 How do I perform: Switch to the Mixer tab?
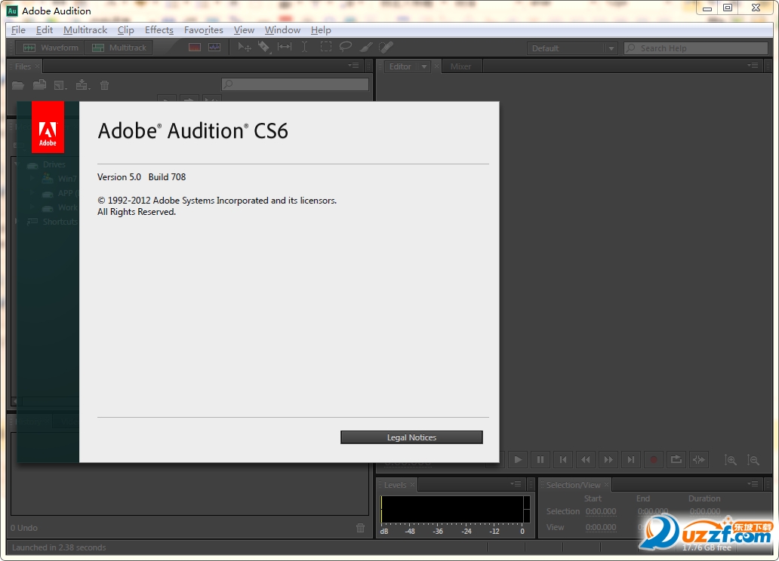click(x=460, y=66)
